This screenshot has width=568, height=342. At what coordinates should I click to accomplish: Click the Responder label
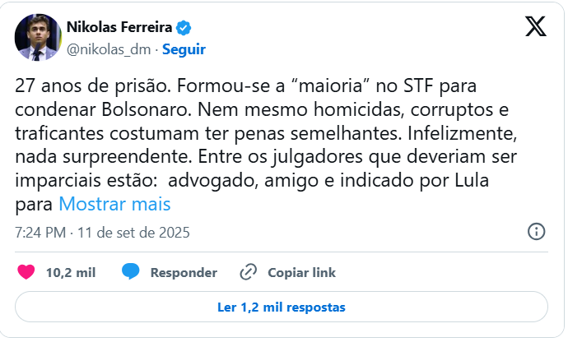[x=184, y=272]
